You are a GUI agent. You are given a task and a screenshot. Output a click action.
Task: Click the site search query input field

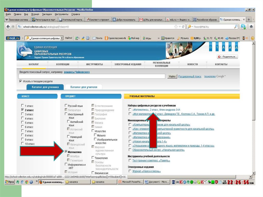(x=92, y=77)
